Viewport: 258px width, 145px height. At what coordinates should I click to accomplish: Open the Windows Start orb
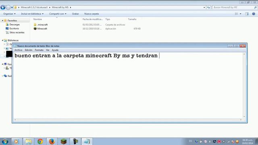pyautogui.click(x=5, y=141)
